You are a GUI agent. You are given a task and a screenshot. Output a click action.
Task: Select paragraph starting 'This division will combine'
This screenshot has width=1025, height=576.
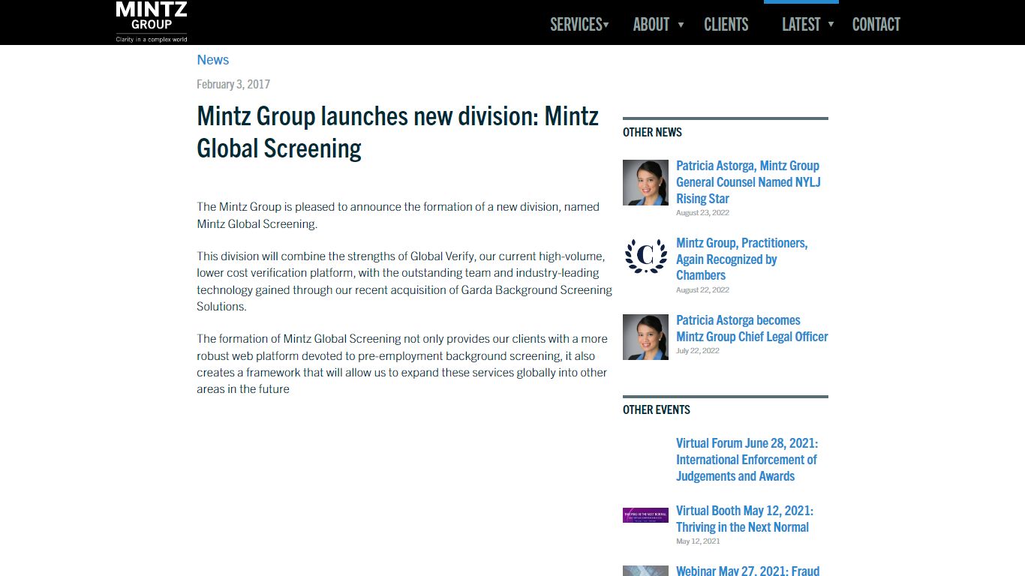pyautogui.click(x=404, y=281)
